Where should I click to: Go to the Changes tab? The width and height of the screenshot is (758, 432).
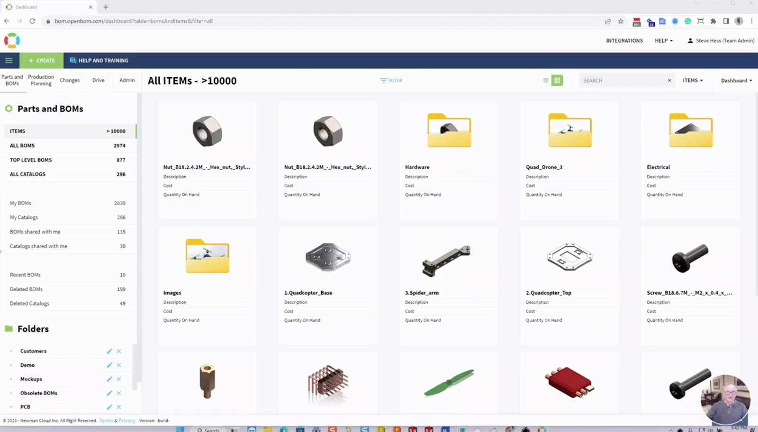(70, 81)
